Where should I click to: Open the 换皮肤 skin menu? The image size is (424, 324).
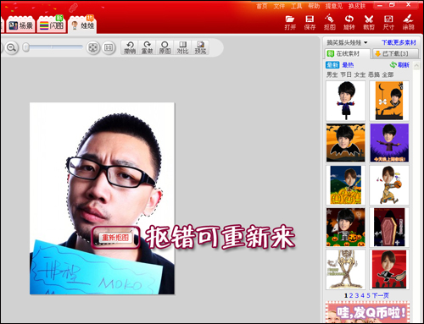[x=357, y=6]
